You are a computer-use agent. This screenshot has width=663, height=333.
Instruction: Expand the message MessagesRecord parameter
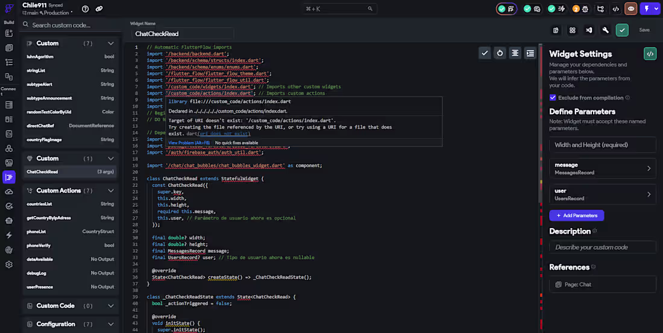[x=649, y=168]
